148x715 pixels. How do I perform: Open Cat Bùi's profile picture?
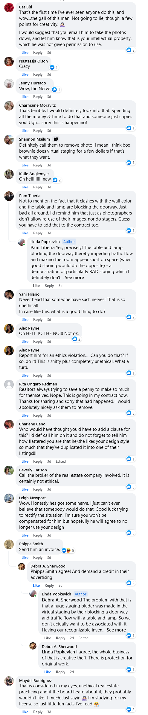tap(9, 8)
